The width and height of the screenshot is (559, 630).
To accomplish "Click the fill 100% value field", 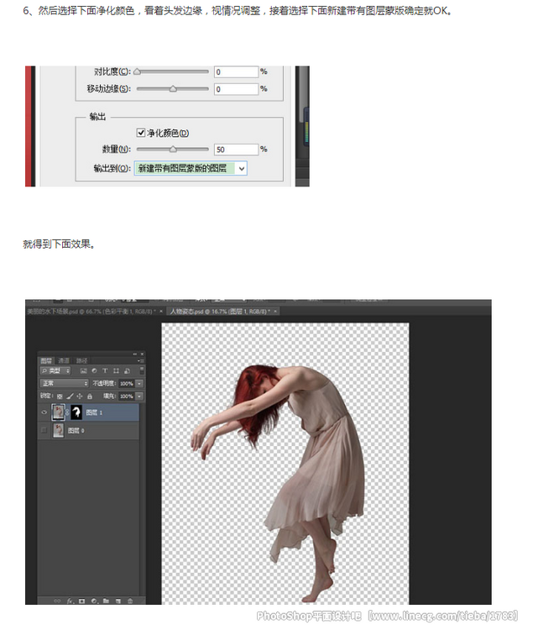I will 127,396.
